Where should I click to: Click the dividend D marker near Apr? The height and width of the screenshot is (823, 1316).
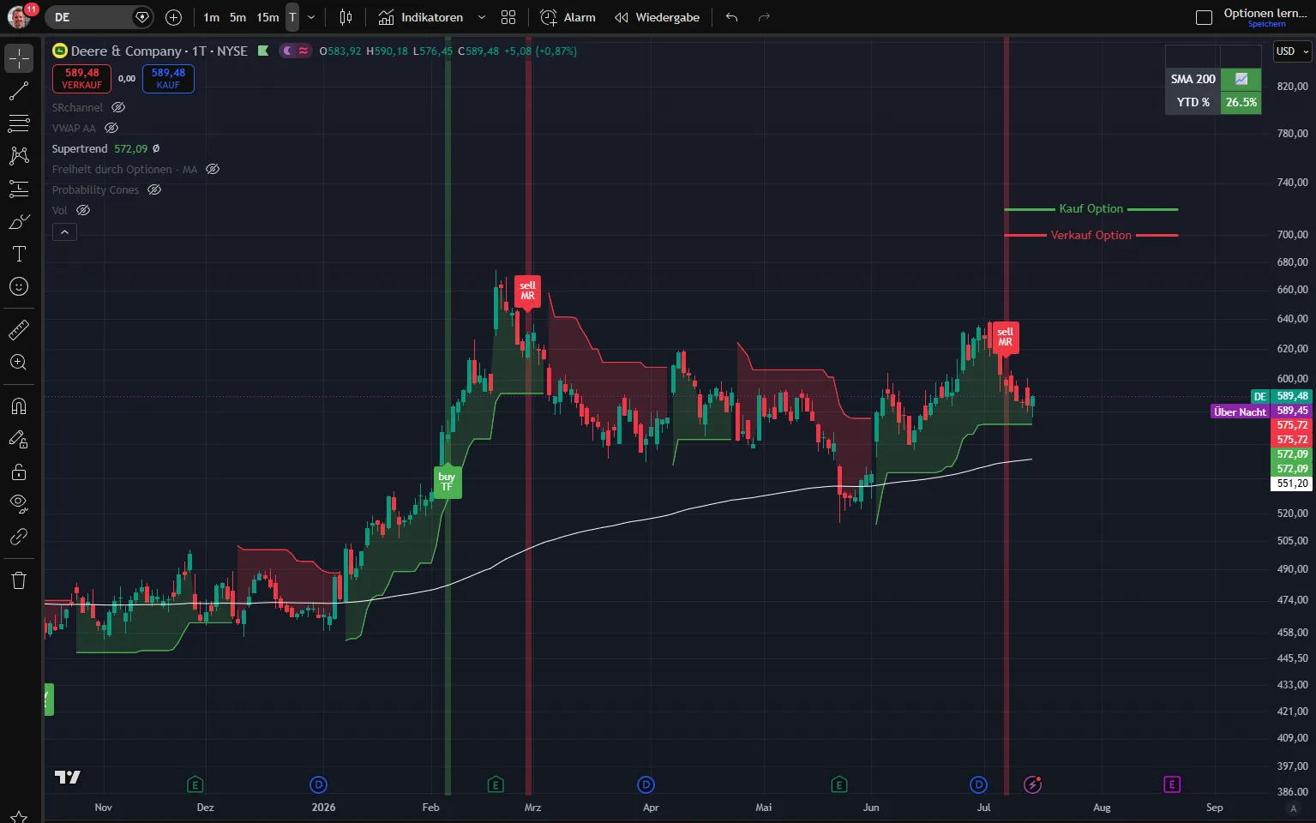pyautogui.click(x=646, y=784)
